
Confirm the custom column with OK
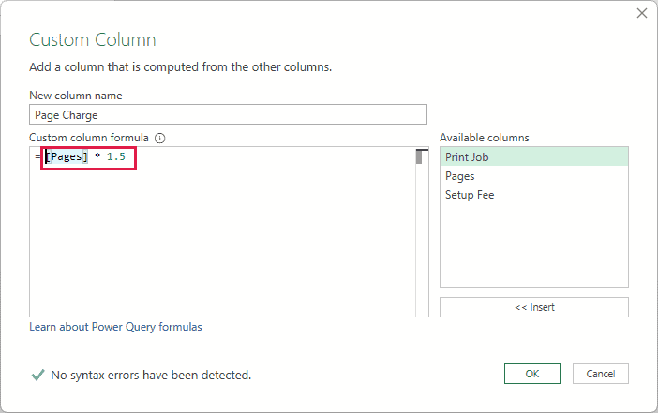532,374
